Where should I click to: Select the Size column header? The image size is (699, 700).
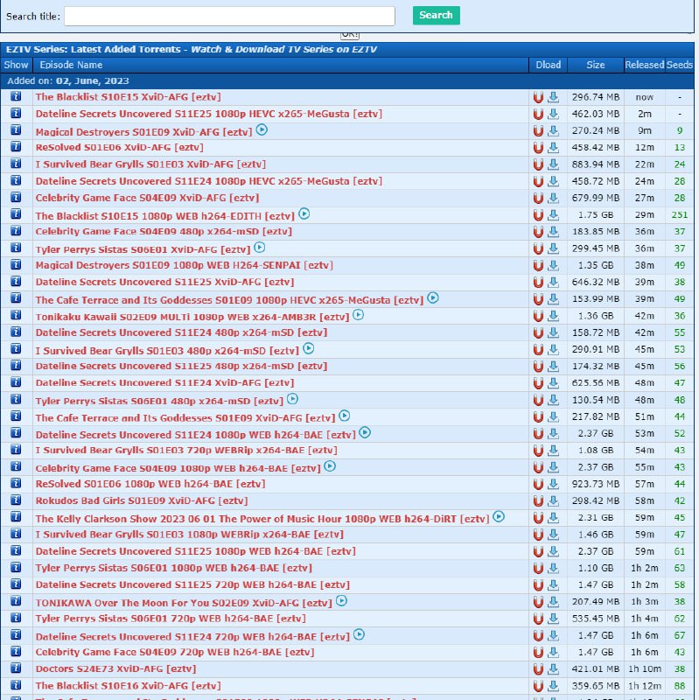[x=595, y=65]
